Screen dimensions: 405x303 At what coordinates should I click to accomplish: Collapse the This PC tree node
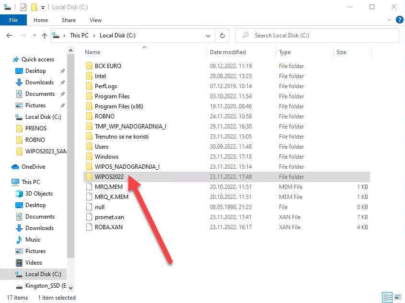coord(5,182)
